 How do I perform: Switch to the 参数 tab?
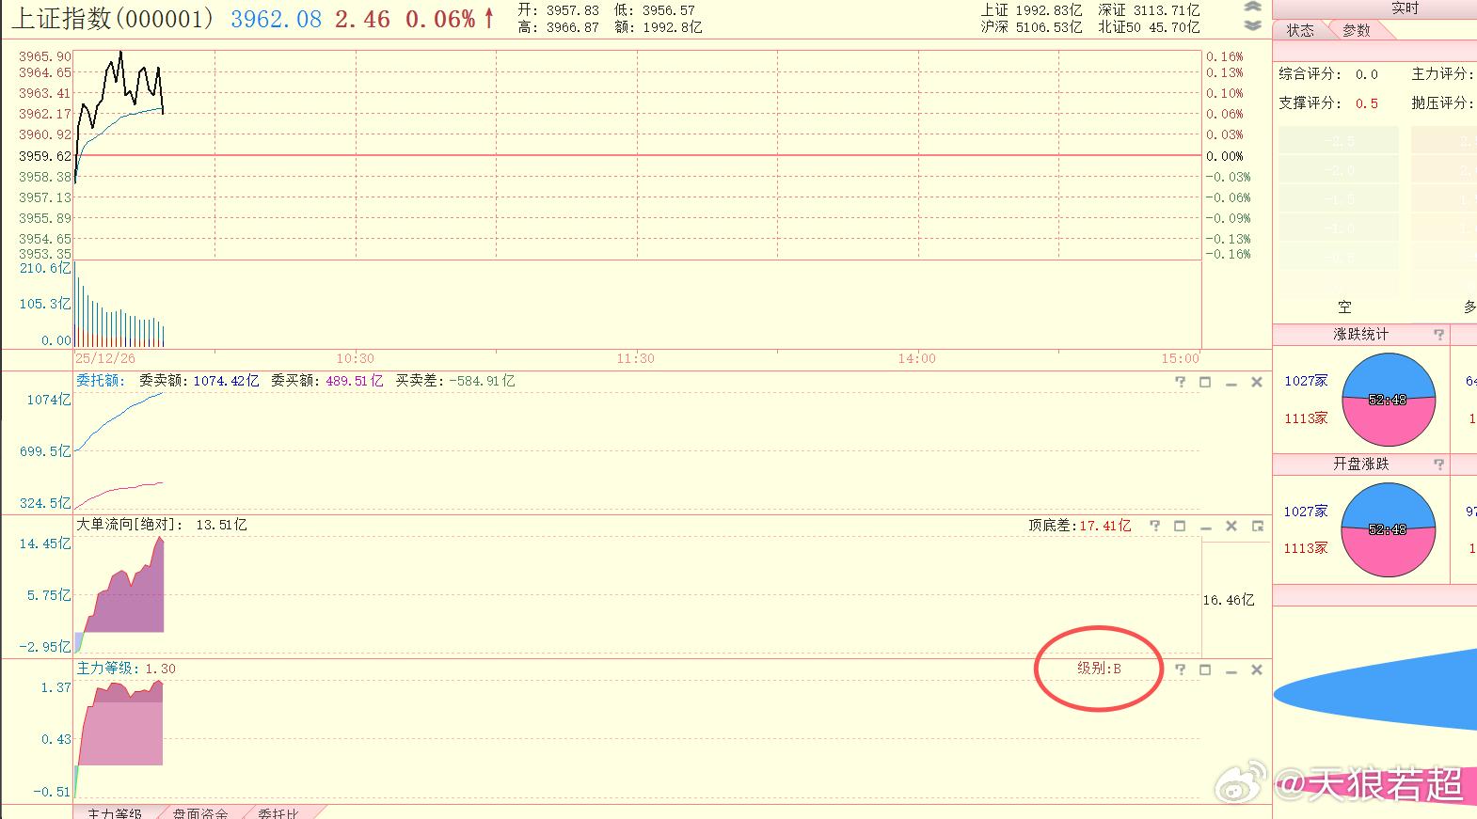(1357, 30)
